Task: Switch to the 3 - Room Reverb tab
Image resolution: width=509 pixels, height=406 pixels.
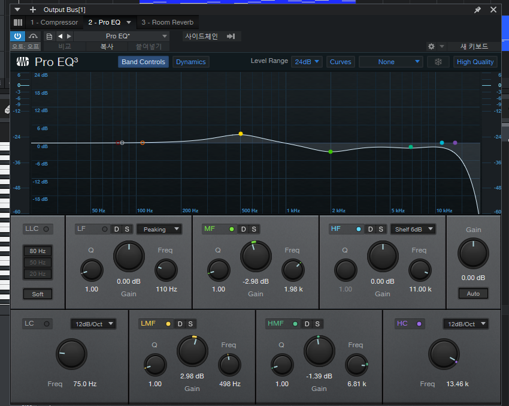Action: (x=168, y=22)
